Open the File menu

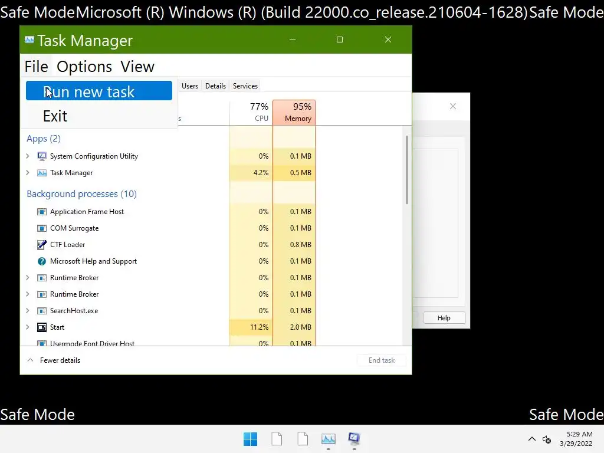click(36, 66)
